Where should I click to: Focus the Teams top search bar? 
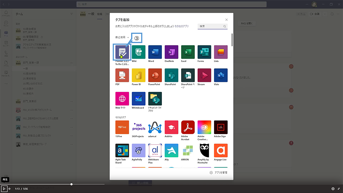(171, 4)
